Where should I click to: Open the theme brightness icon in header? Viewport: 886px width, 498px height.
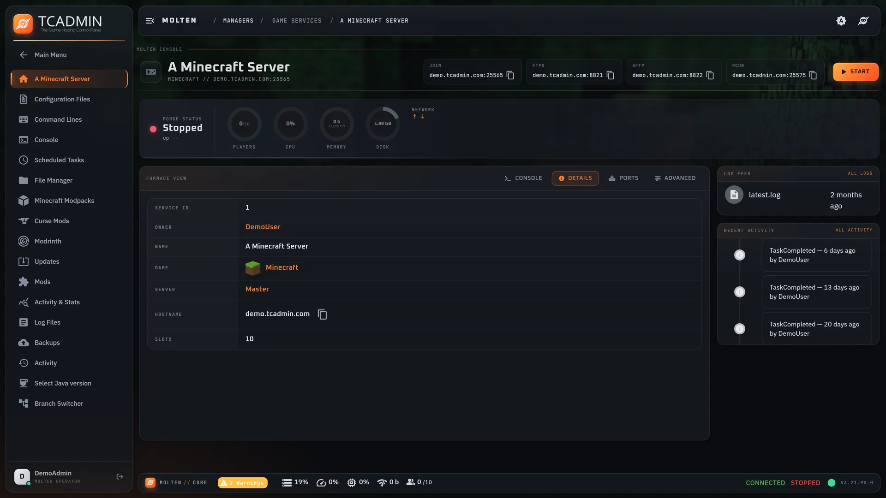(x=841, y=21)
